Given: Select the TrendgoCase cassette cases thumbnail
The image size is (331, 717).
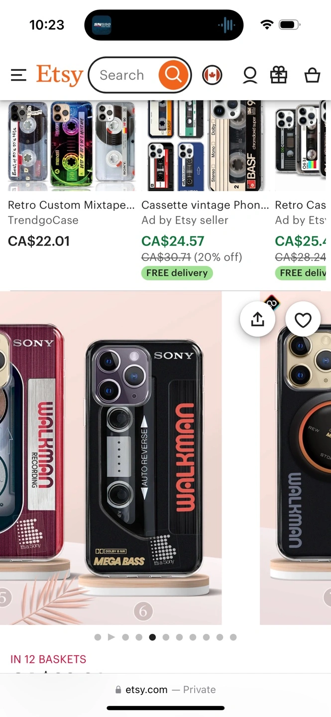Looking at the screenshot, I should (x=71, y=145).
